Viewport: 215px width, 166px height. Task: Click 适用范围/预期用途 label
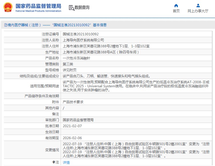pos(45,86)
